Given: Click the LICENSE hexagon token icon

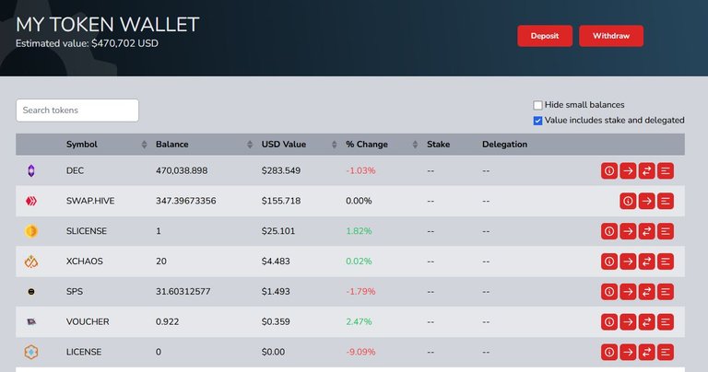Looking at the screenshot, I should click(31, 352).
